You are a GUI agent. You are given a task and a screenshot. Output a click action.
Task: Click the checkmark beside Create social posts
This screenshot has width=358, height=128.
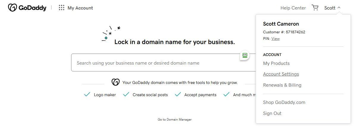(126, 94)
